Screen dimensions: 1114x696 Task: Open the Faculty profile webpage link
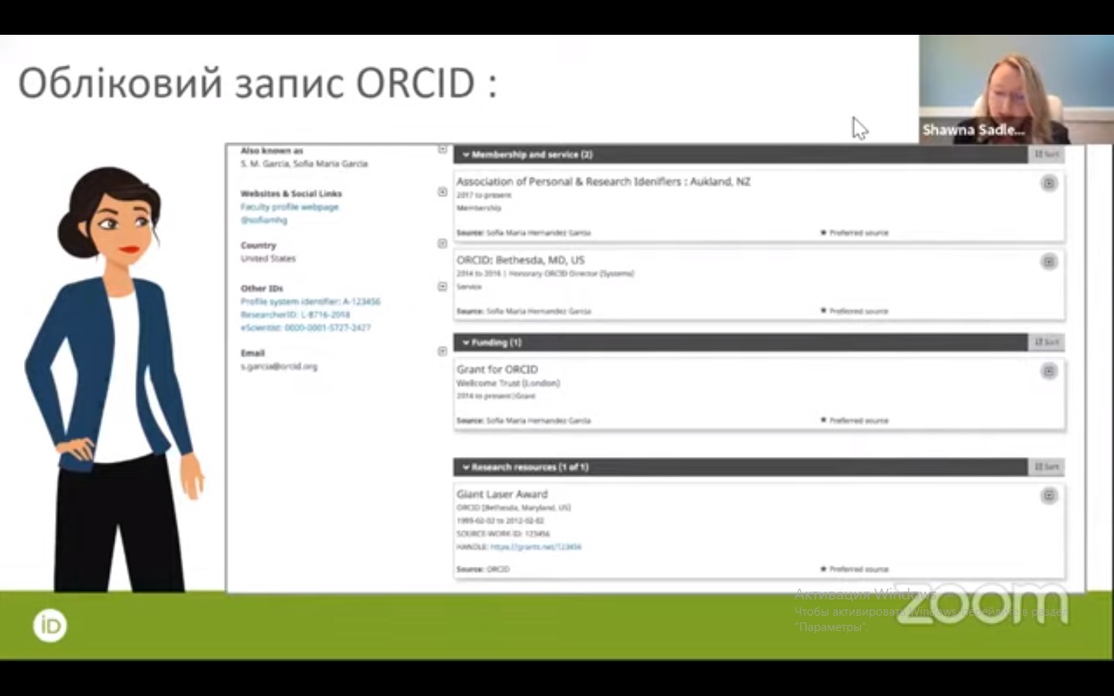pyautogui.click(x=289, y=207)
